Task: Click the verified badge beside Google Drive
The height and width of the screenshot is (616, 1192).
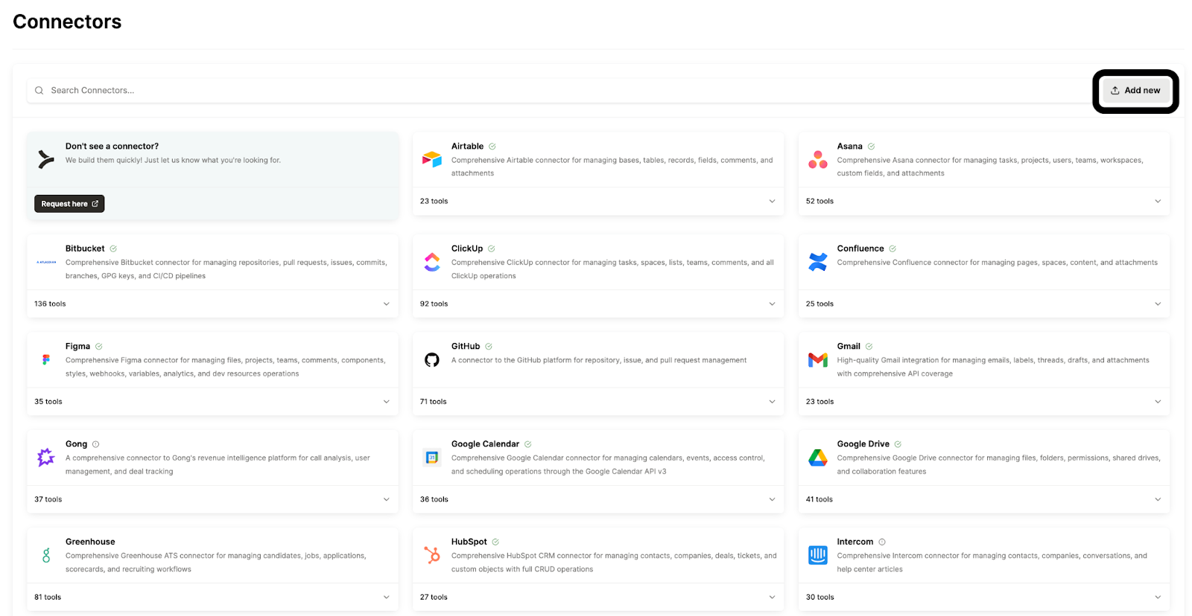Action: point(898,444)
